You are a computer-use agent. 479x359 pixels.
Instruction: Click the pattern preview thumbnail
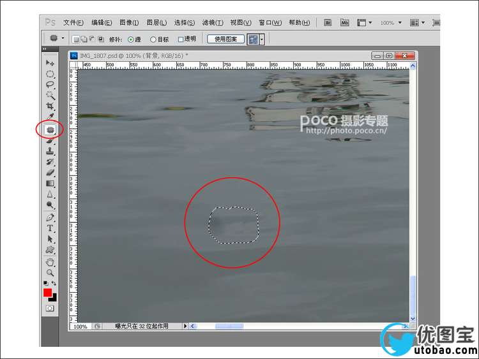[253, 40]
